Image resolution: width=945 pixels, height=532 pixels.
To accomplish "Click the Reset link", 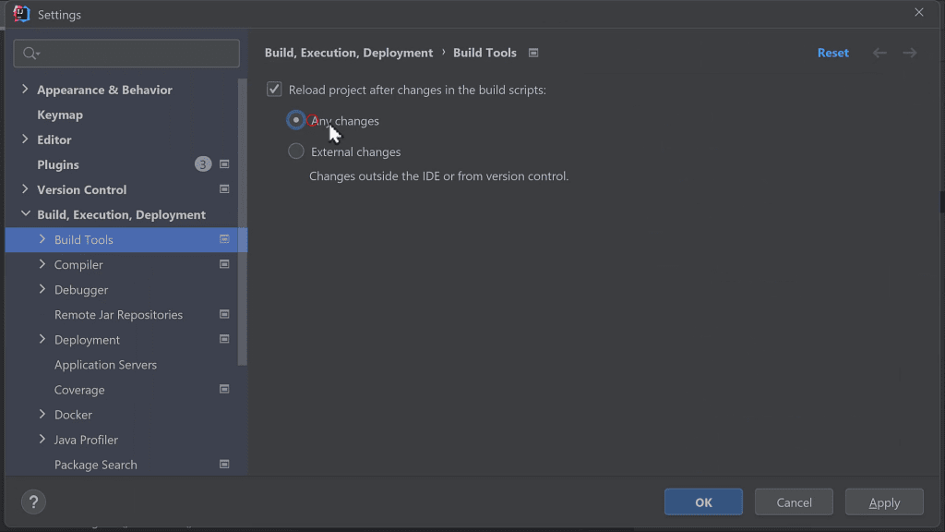I will [x=832, y=53].
